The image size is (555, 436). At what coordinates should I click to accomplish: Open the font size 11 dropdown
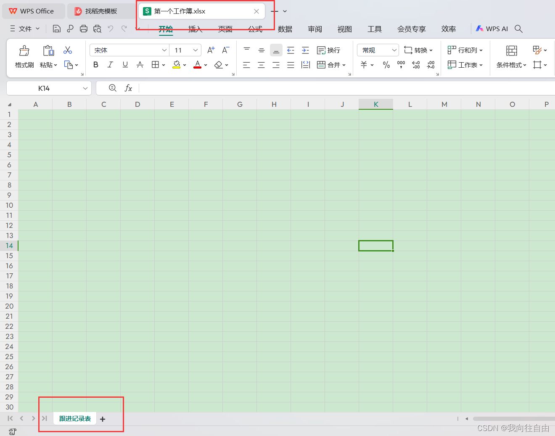click(x=196, y=50)
